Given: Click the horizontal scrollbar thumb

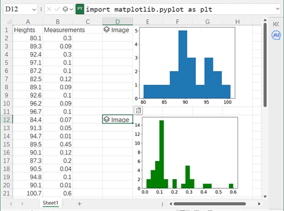Looking at the screenshot, I should (x=209, y=204).
